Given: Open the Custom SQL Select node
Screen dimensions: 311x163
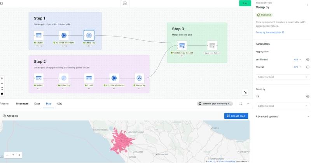Looking at the screenshot, I should click(x=182, y=46).
